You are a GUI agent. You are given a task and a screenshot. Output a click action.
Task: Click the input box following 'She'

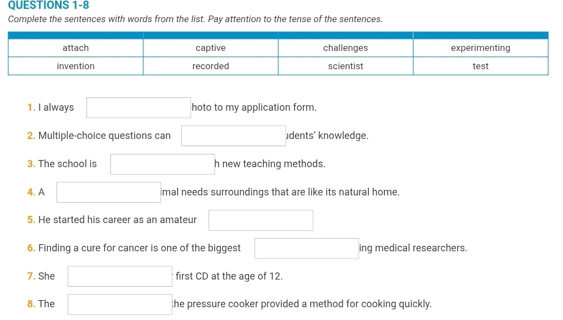(x=120, y=277)
